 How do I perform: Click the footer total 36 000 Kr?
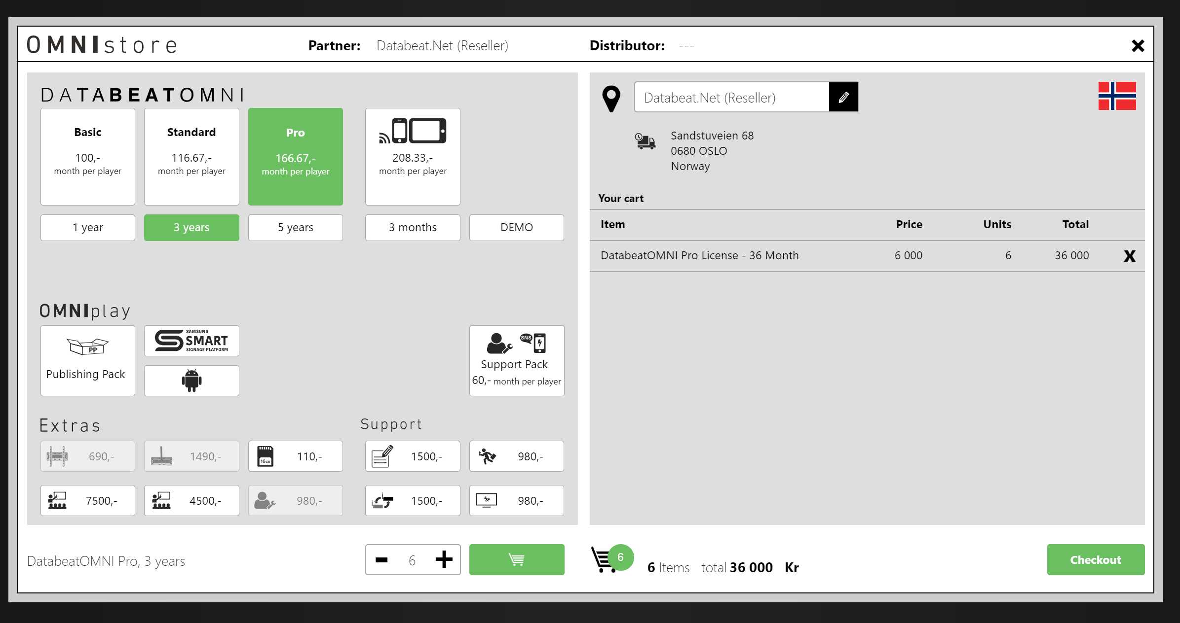[764, 567]
